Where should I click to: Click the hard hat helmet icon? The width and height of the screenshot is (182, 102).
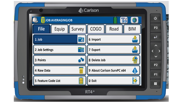[35, 20]
